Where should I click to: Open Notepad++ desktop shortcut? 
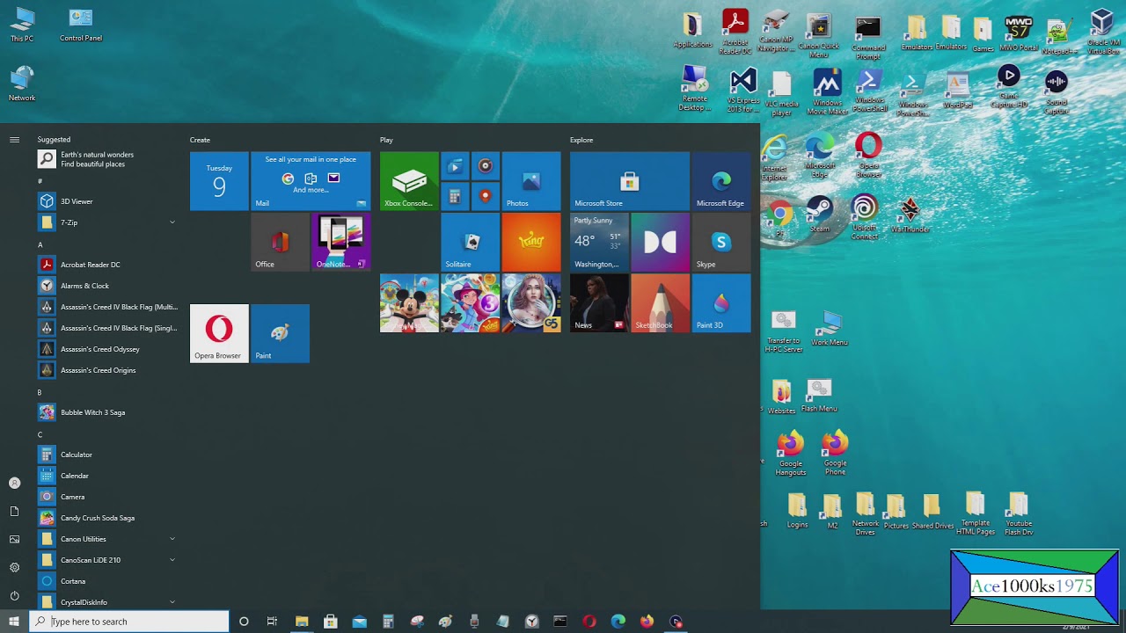tap(1058, 35)
